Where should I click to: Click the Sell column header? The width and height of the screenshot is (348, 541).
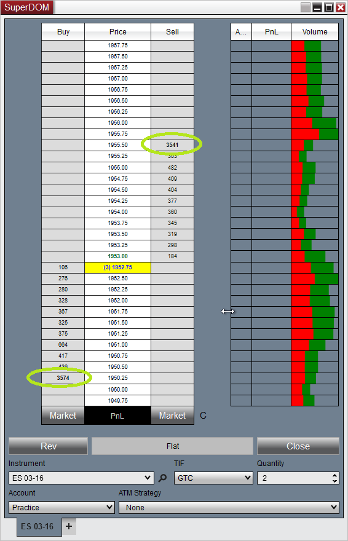point(172,32)
